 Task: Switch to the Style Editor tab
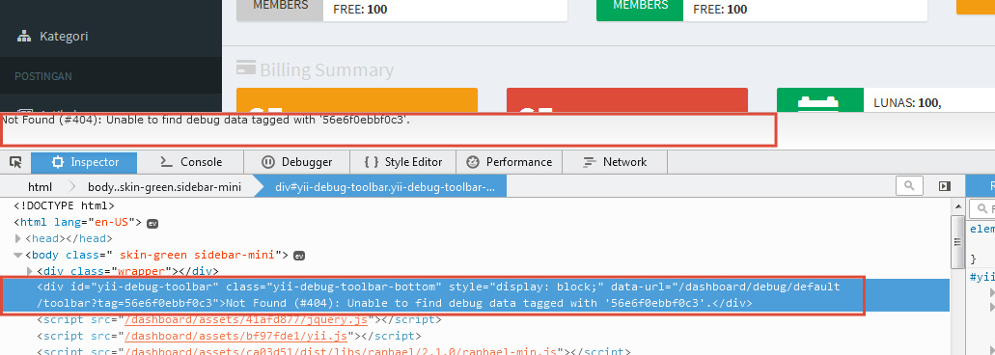pyautogui.click(x=403, y=162)
